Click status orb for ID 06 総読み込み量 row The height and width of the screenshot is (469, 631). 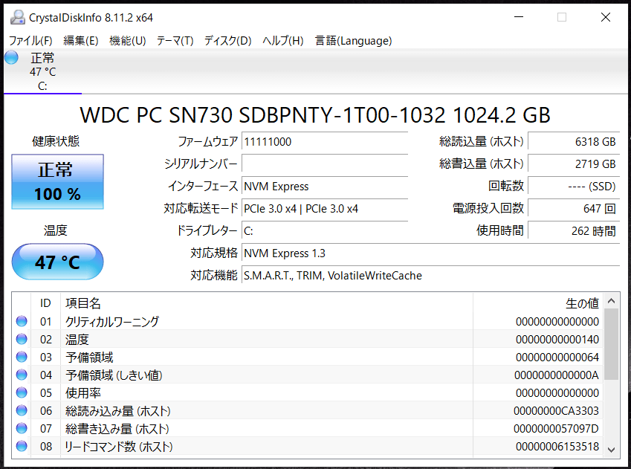pos(22,410)
